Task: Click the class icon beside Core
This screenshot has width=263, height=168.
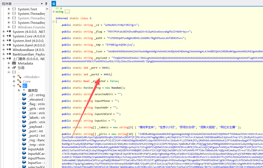Action: (x=19, y=81)
